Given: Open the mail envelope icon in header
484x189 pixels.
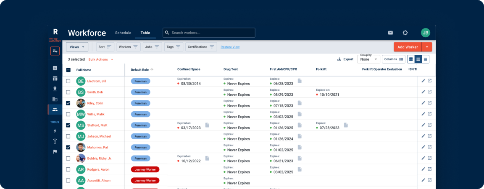Looking at the screenshot, I should (x=390, y=33).
